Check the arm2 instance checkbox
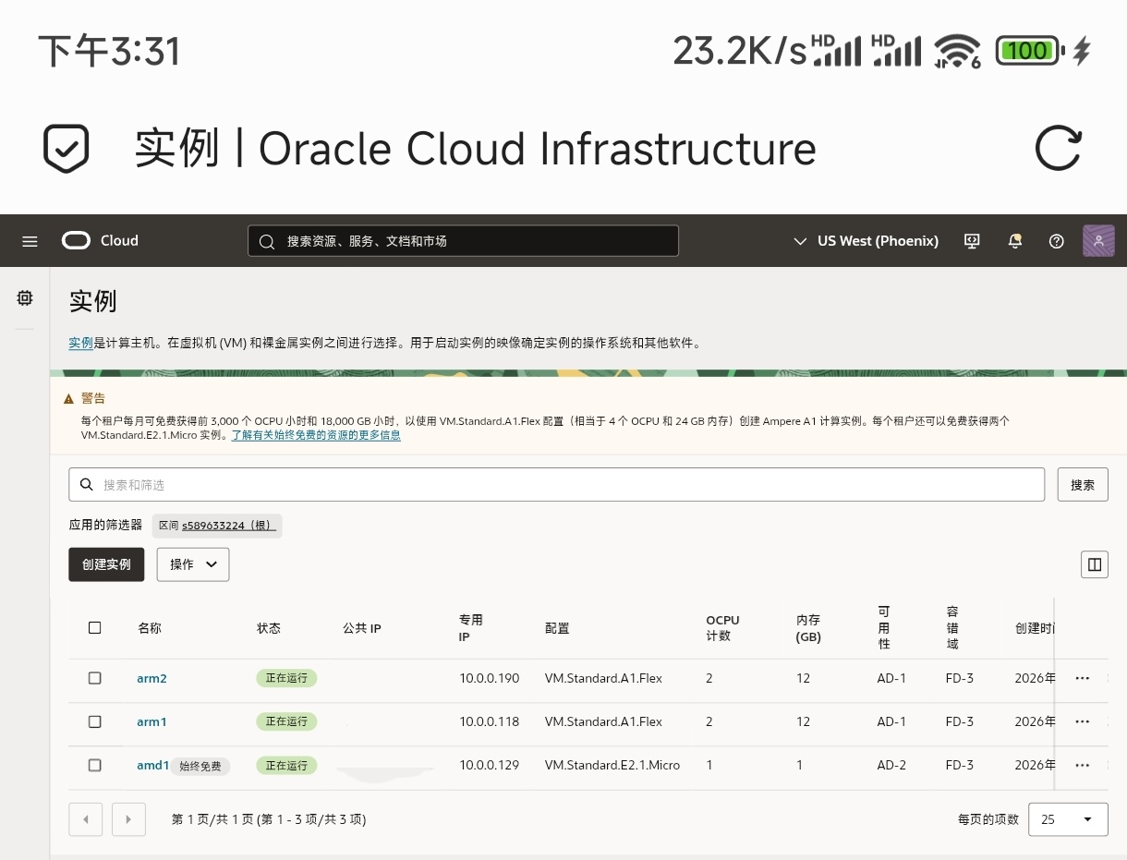The height and width of the screenshot is (860, 1127). (x=94, y=678)
